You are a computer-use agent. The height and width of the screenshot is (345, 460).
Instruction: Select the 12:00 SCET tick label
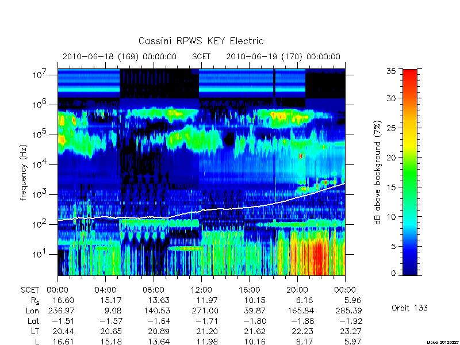201,290
